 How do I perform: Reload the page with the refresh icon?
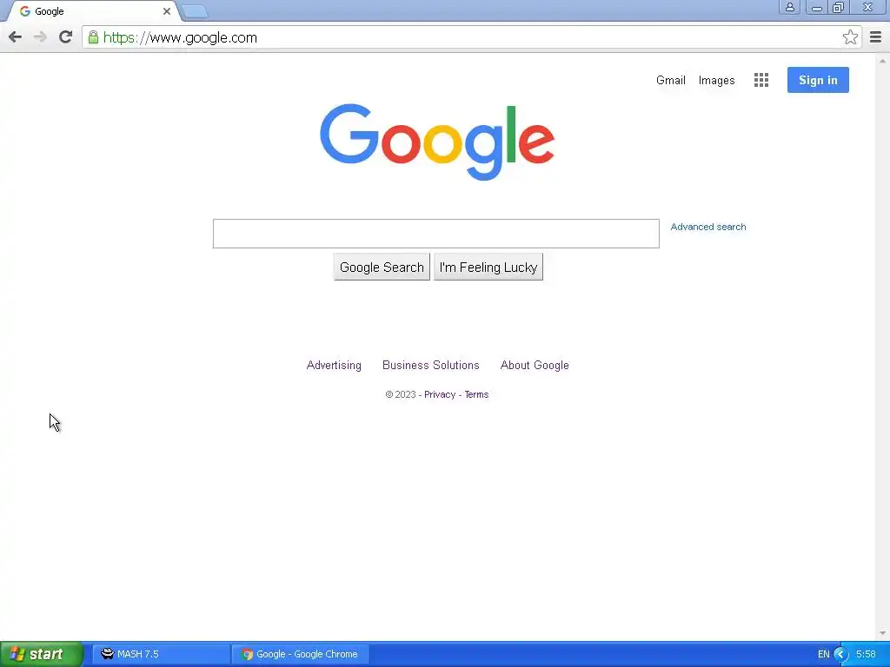pyautogui.click(x=65, y=36)
